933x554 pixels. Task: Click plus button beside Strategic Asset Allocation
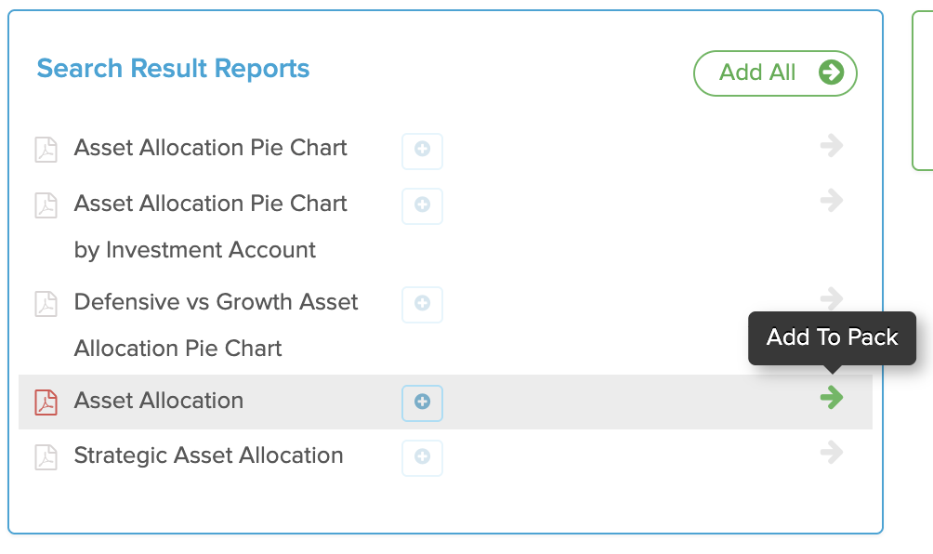422,458
